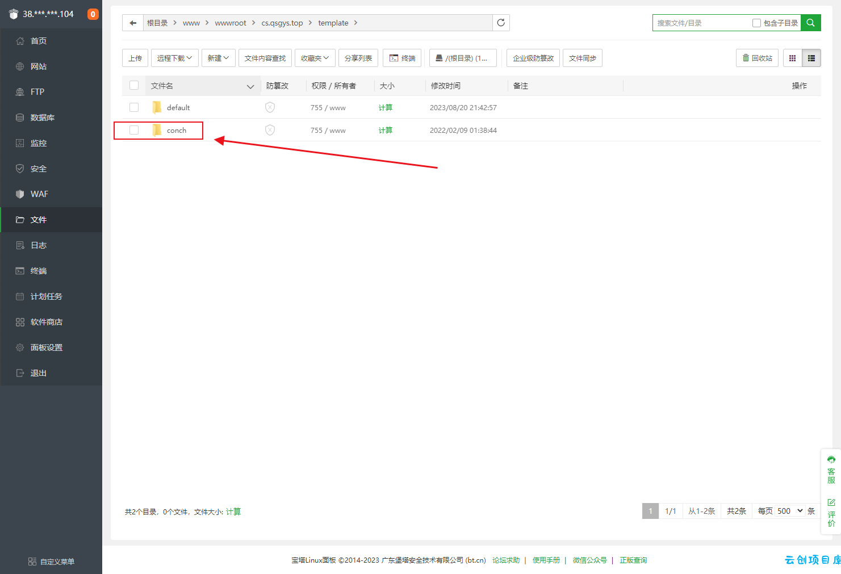
Task: Click the refresh icon in path bar
Action: click(x=501, y=23)
